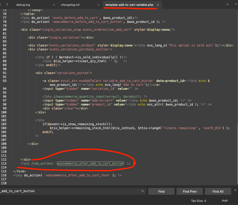Open the find history dropdown arrow
238x205 pixels.
tap(143, 191)
